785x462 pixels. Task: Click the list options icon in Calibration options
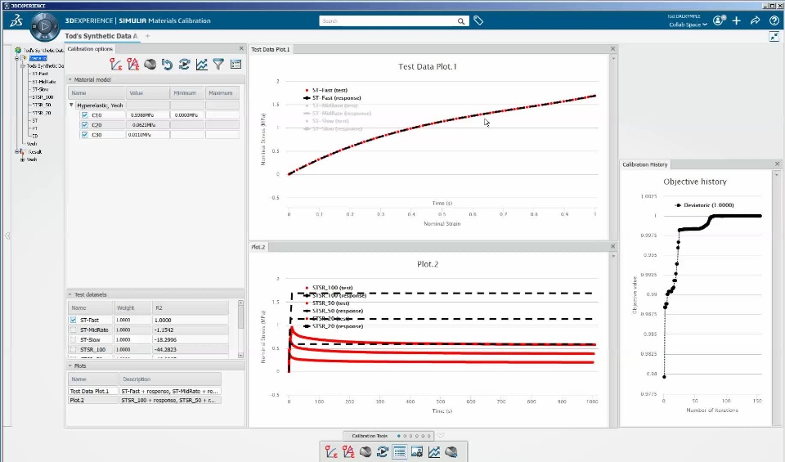click(x=235, y=64)
